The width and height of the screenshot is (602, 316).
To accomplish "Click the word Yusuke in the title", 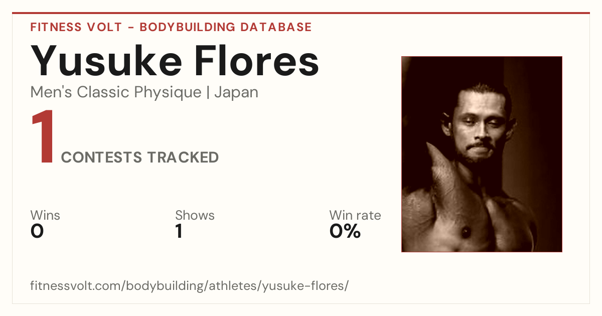I will pos(107,61).
